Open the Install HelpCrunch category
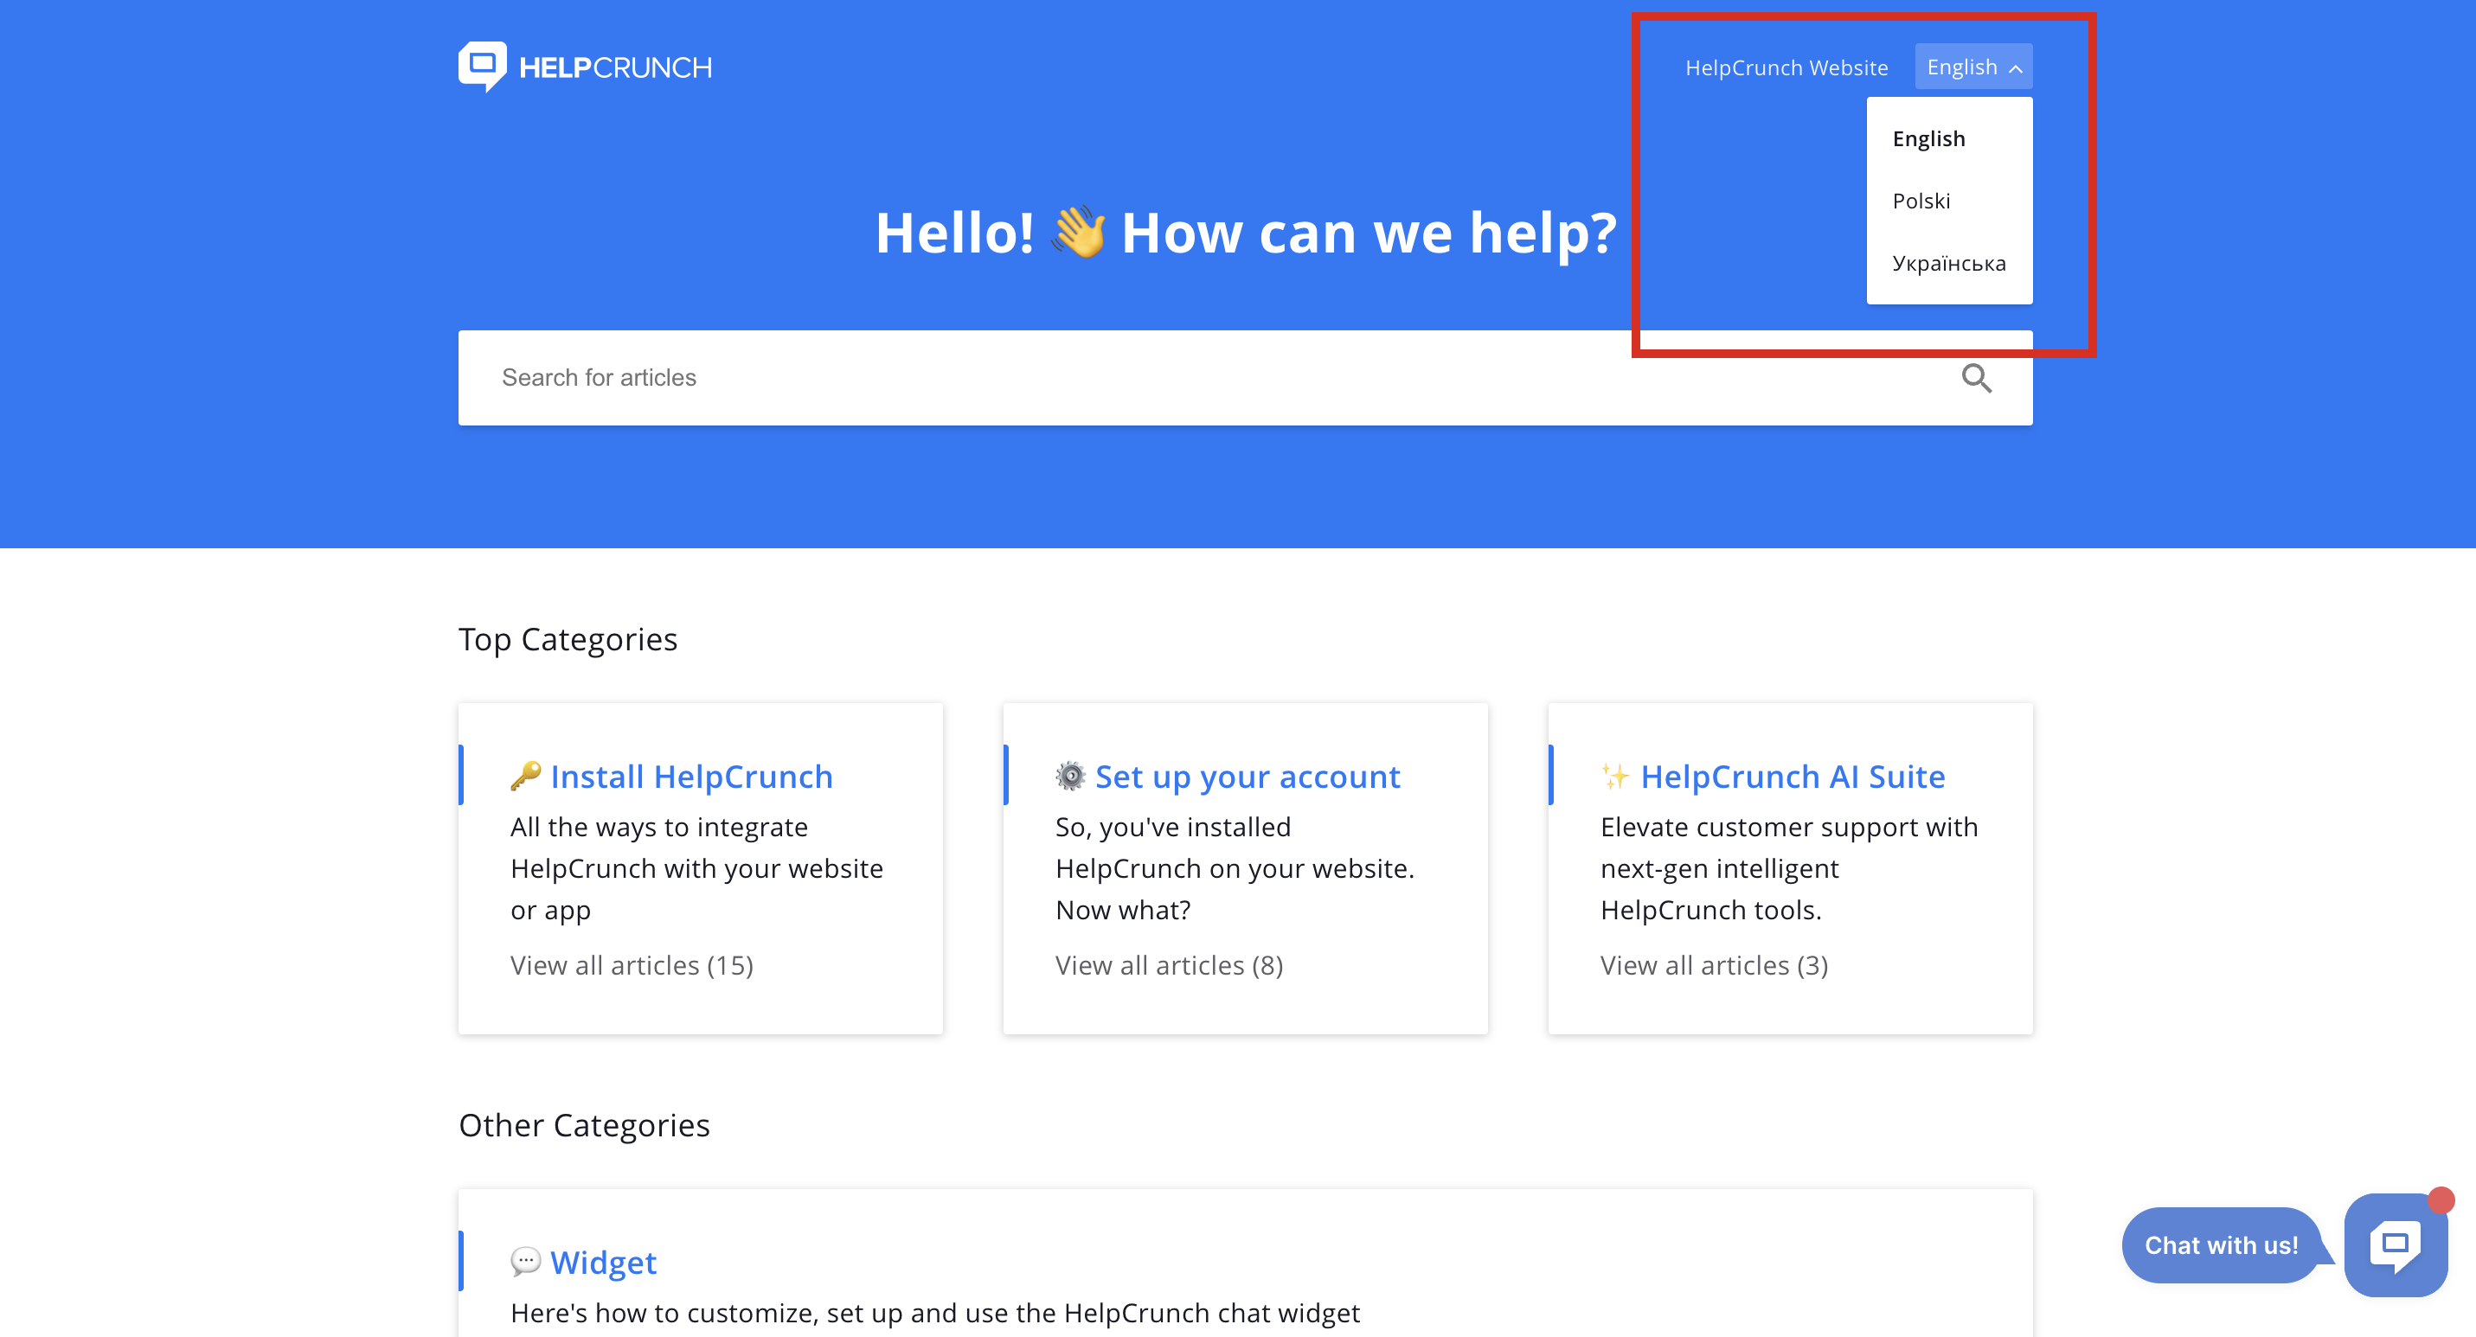The height and width of the screenshot is (1337, 2476). pos(691,776)
